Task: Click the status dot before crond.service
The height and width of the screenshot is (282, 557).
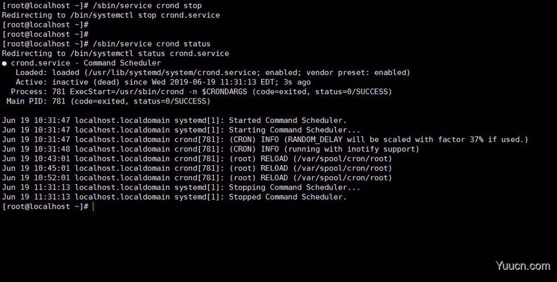Action: (x=4, y=63)
